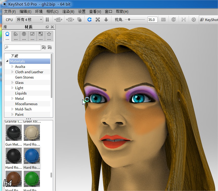
Task: Click the material thumbnails scrollbar
Action: [x=51, y=175]
